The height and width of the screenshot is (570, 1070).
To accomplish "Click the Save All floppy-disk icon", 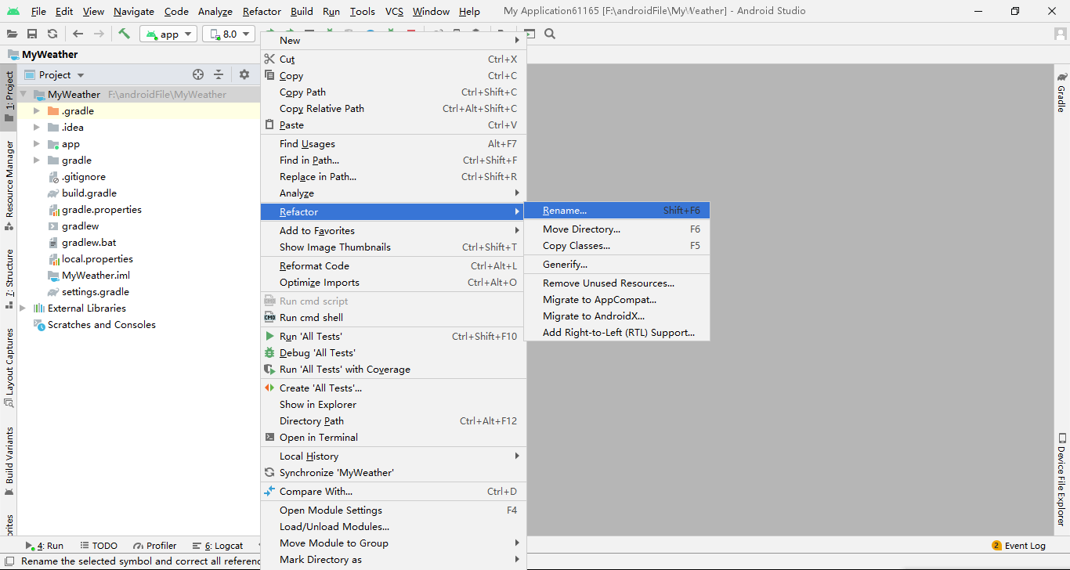I will tap(32, 34).
